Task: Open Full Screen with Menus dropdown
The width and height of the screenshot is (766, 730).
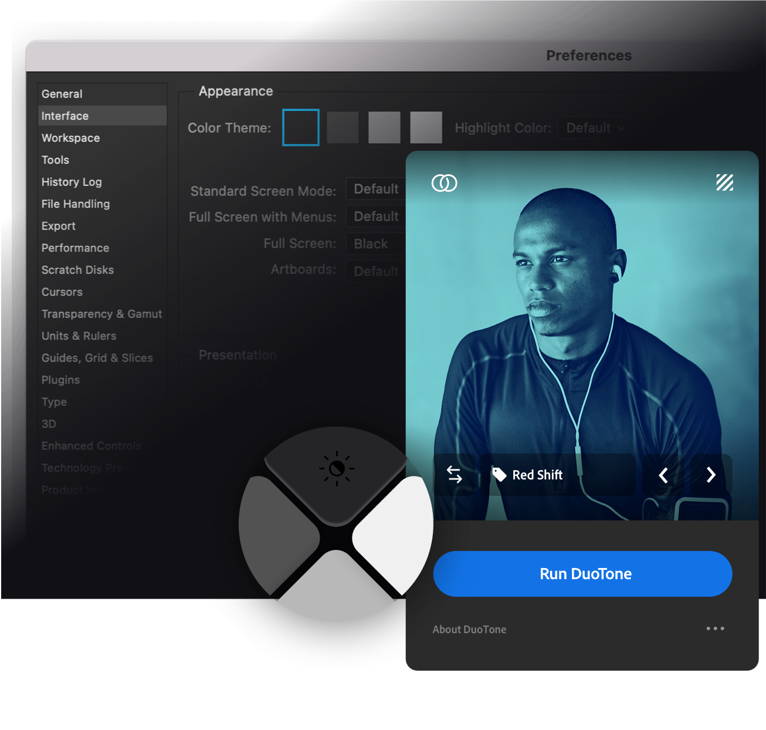Action: click(x=376, y=217)
